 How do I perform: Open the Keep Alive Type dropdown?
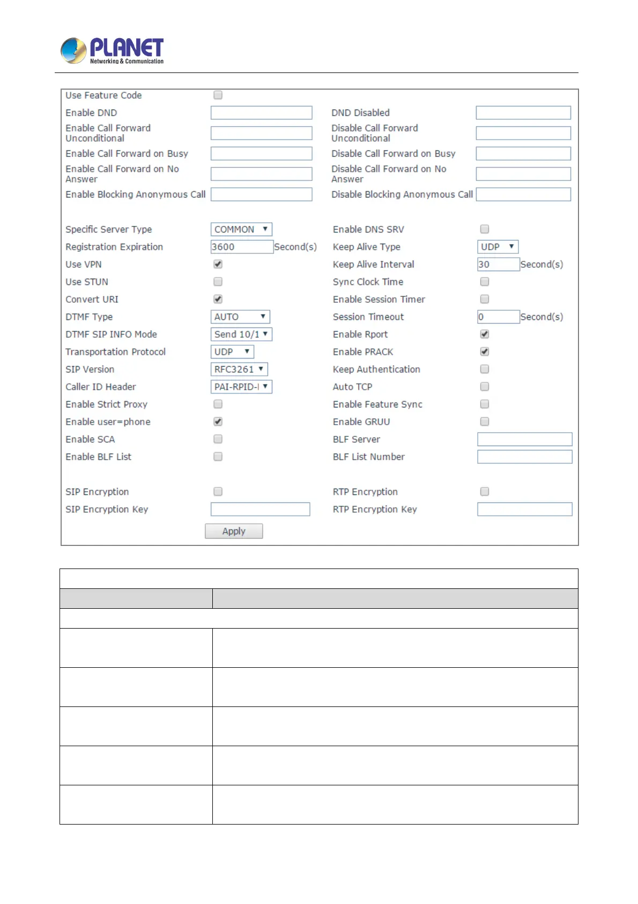click(498, 247)
